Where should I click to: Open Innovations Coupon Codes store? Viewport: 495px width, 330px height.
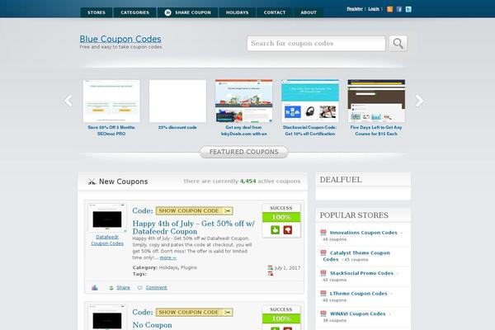(363, 233)
